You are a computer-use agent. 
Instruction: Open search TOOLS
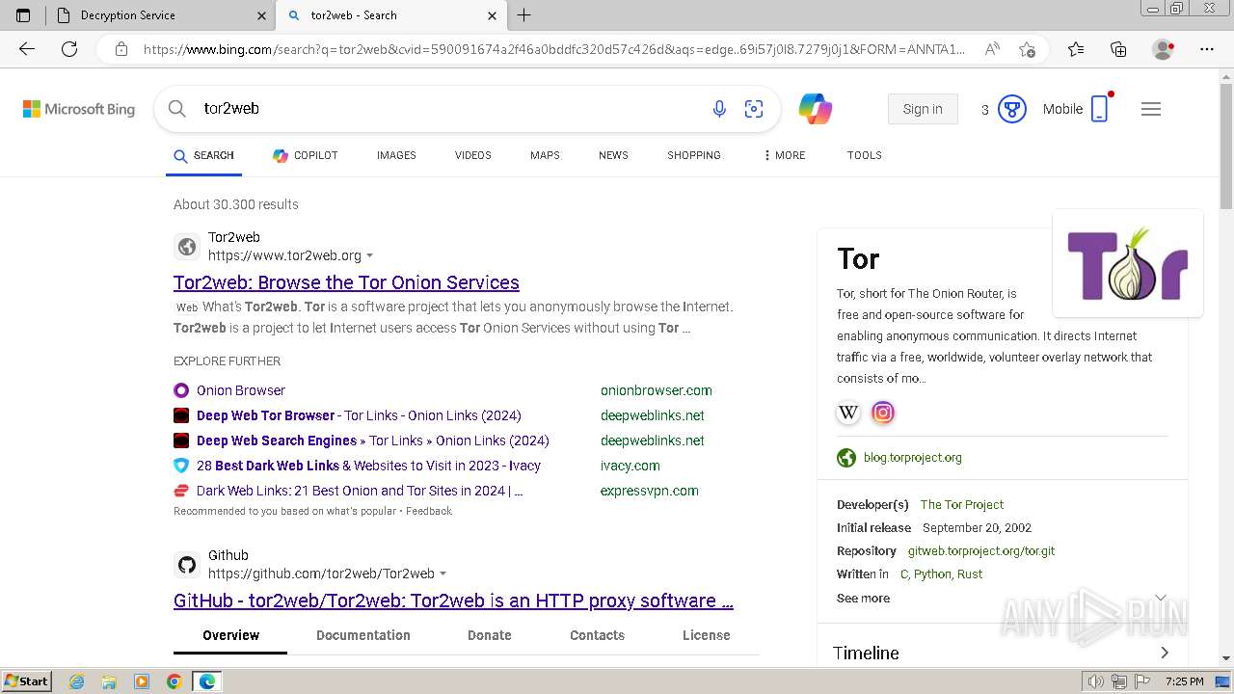(x=865, y=155)
